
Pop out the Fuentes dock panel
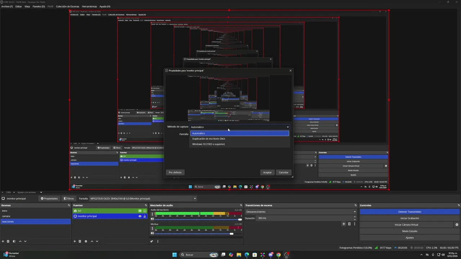coord(146,205)
